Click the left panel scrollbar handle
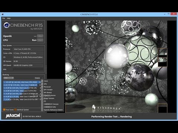The height and width of the screenshot is (133, 178). (x=46, y=69)
